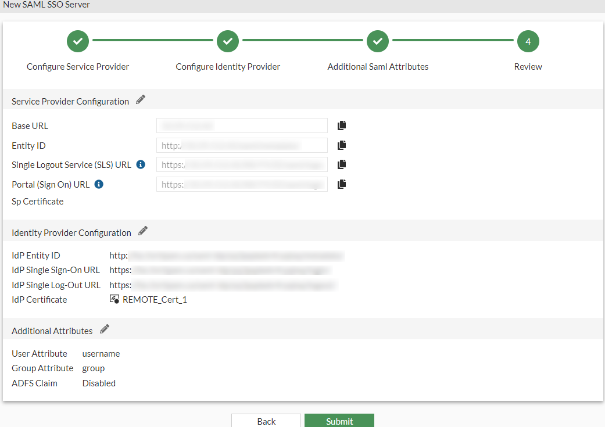The height and width of the screenshot is (427, 605).
Task: Copy the Portal Sign On URL
Action: click(342, 184)
